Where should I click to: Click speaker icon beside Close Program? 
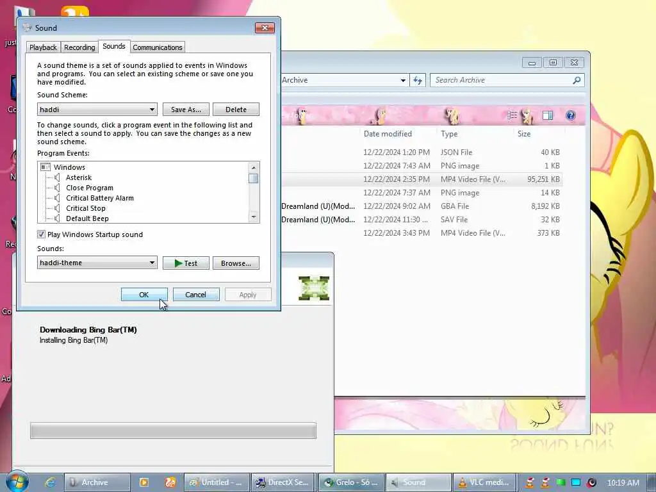57,188
